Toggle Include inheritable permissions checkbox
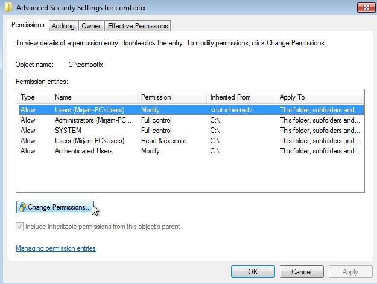 [x=20, y=227]
